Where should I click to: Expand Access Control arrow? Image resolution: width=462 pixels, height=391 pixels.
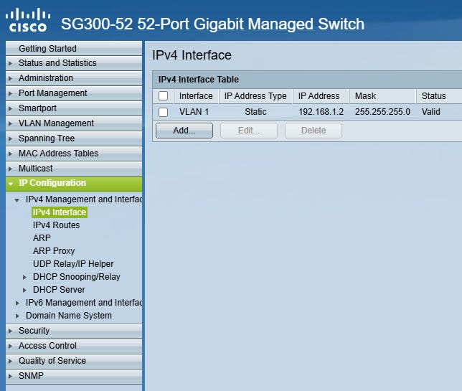(x=10, y=347)
